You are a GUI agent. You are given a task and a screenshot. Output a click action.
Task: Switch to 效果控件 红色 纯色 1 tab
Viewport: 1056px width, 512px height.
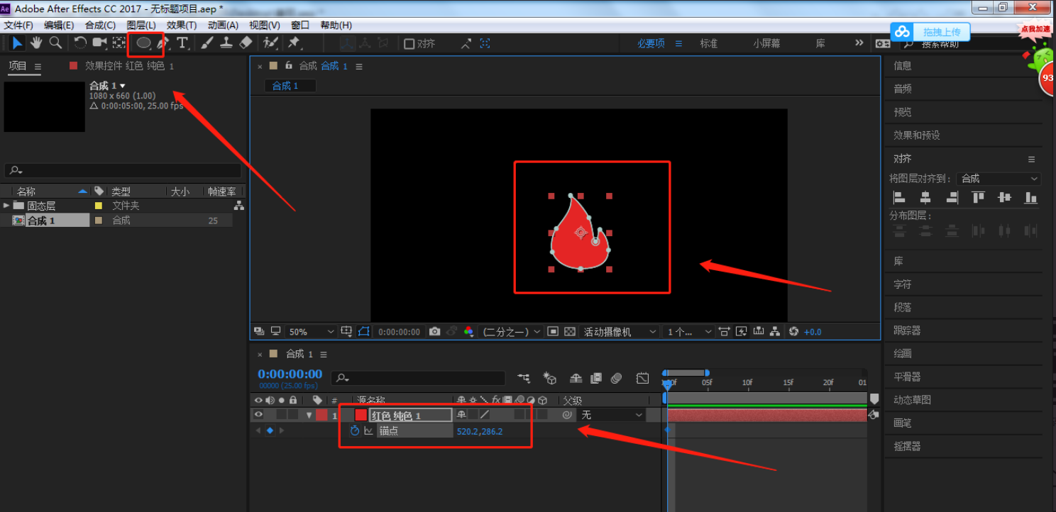129,66
